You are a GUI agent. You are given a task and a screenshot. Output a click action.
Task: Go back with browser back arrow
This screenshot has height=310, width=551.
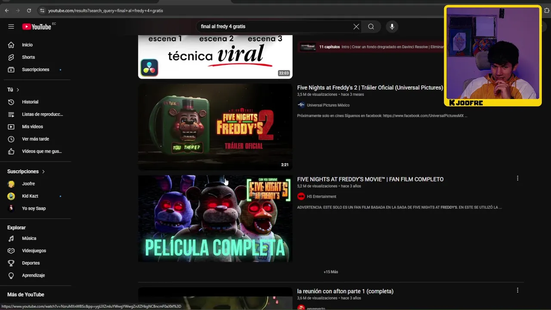[7, 10]
